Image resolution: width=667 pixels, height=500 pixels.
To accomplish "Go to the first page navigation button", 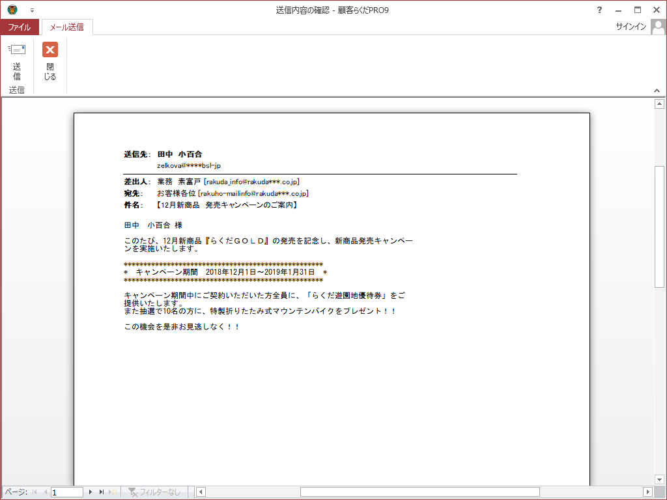I will pos(35,492).
